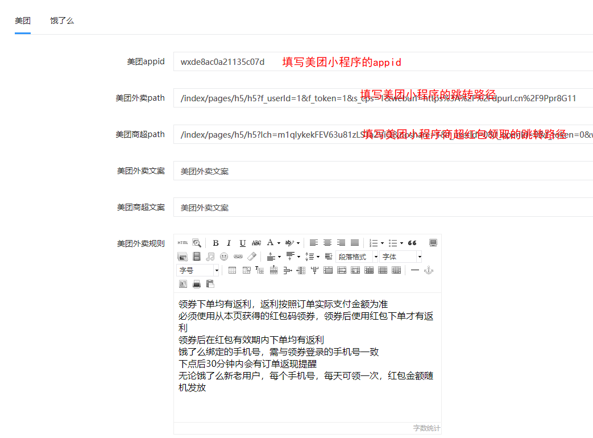Split table into cells

click(x=369, y=270)
